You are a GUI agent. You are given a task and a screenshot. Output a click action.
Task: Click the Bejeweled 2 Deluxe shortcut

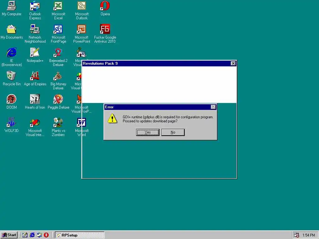tap(58, 57)
